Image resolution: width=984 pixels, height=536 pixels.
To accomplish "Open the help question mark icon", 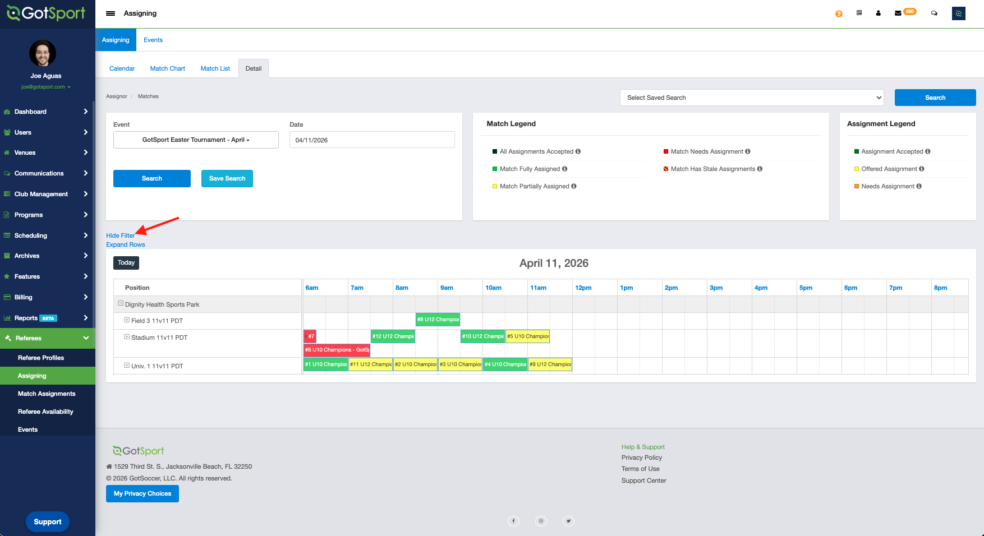I will [x=839, y=13].
